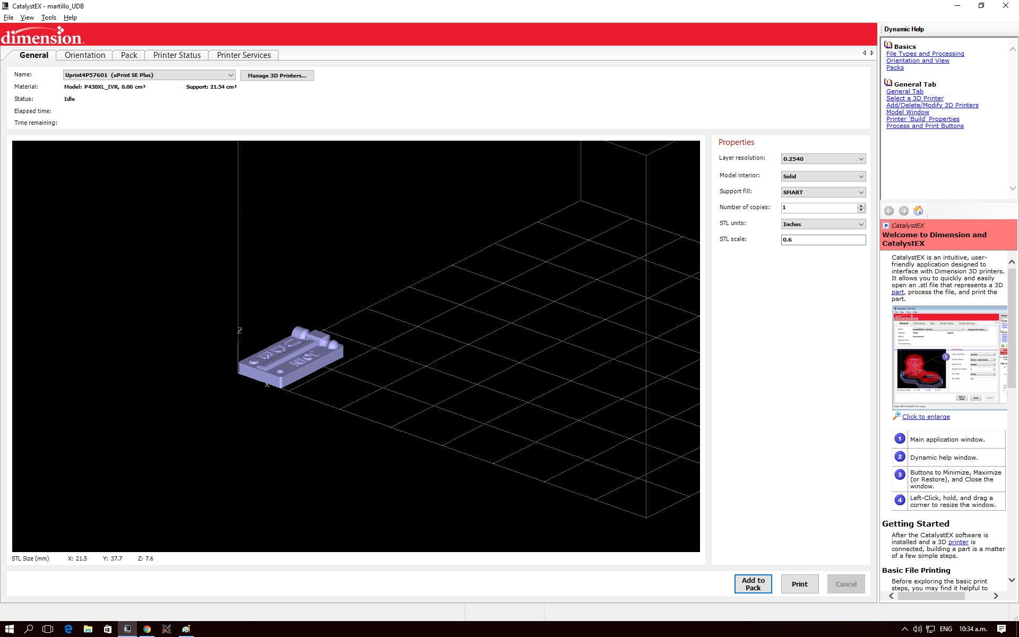Viewport: 1019px width, 637px height.
Task: Click the magnifier icon beside Click to enlarge
Action: click(896, 416)
